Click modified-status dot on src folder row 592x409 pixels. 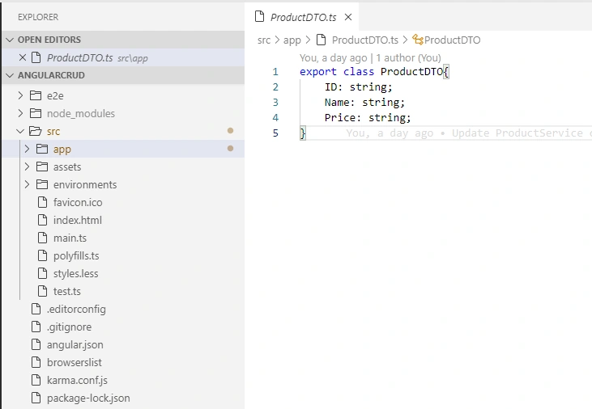click(x=230, y=130)
